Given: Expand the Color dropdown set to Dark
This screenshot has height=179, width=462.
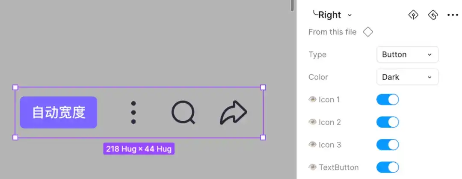Looking at the screenshot, I should 407,77.
